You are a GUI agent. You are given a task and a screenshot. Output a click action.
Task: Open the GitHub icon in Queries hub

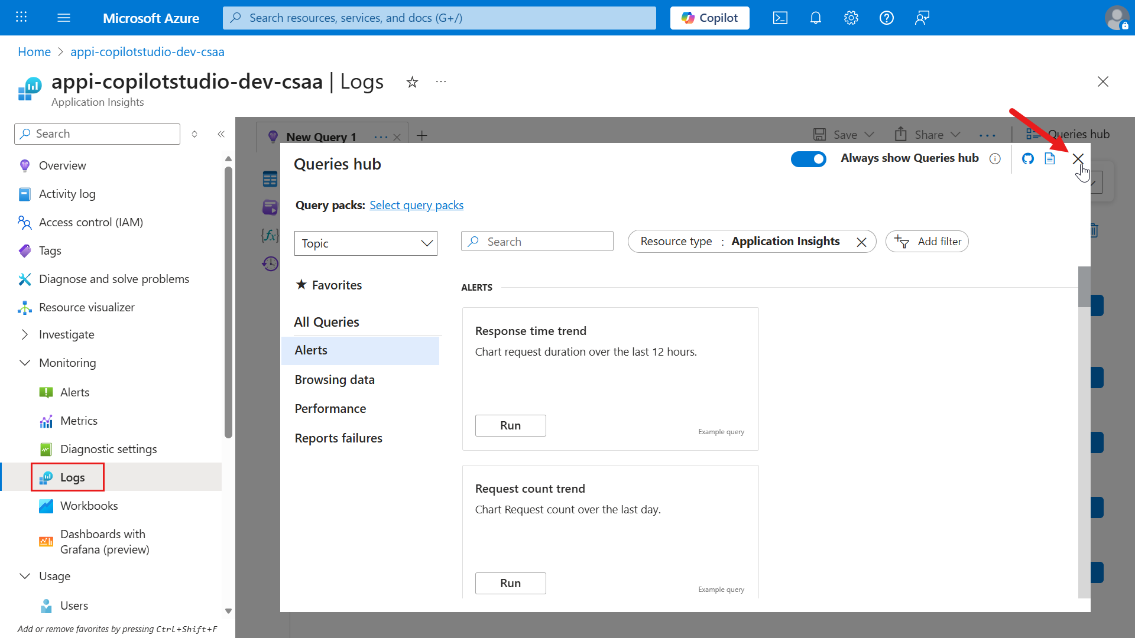tap(1028, 158)
